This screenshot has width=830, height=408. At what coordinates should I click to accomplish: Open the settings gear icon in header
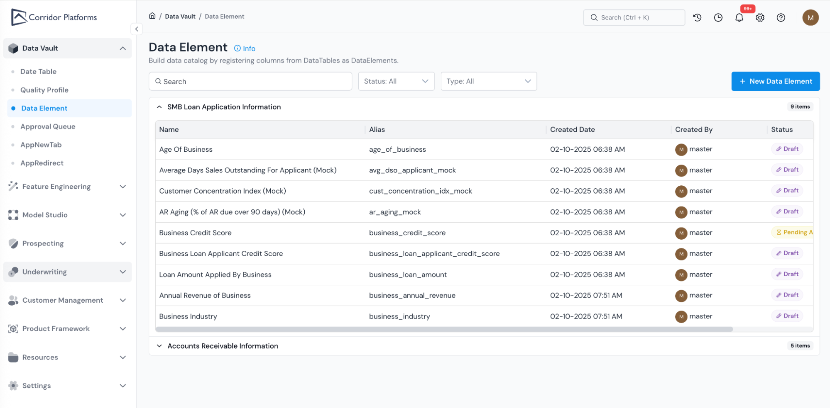pyautogui.click(x=760, y=17)
